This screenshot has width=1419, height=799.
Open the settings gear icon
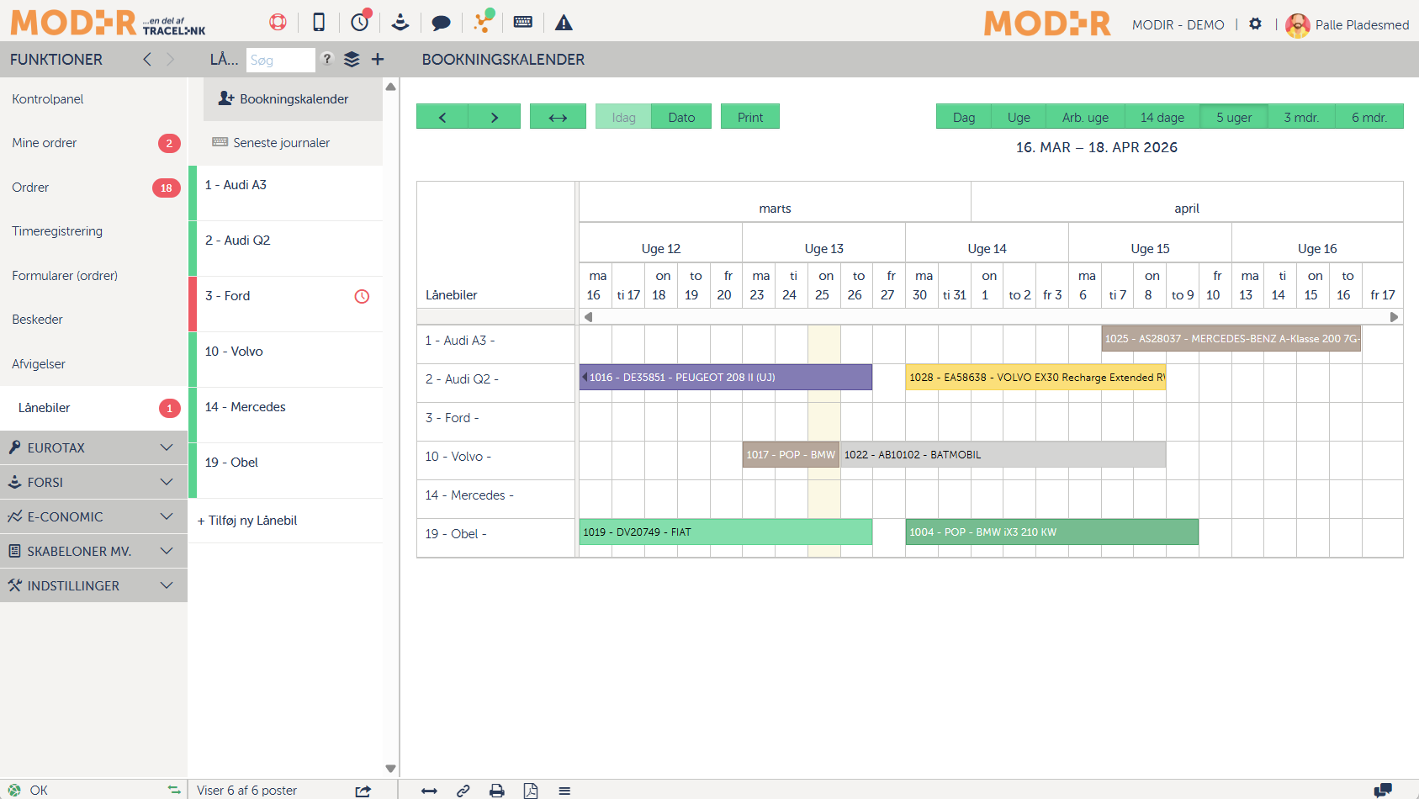pos(1255,24)
